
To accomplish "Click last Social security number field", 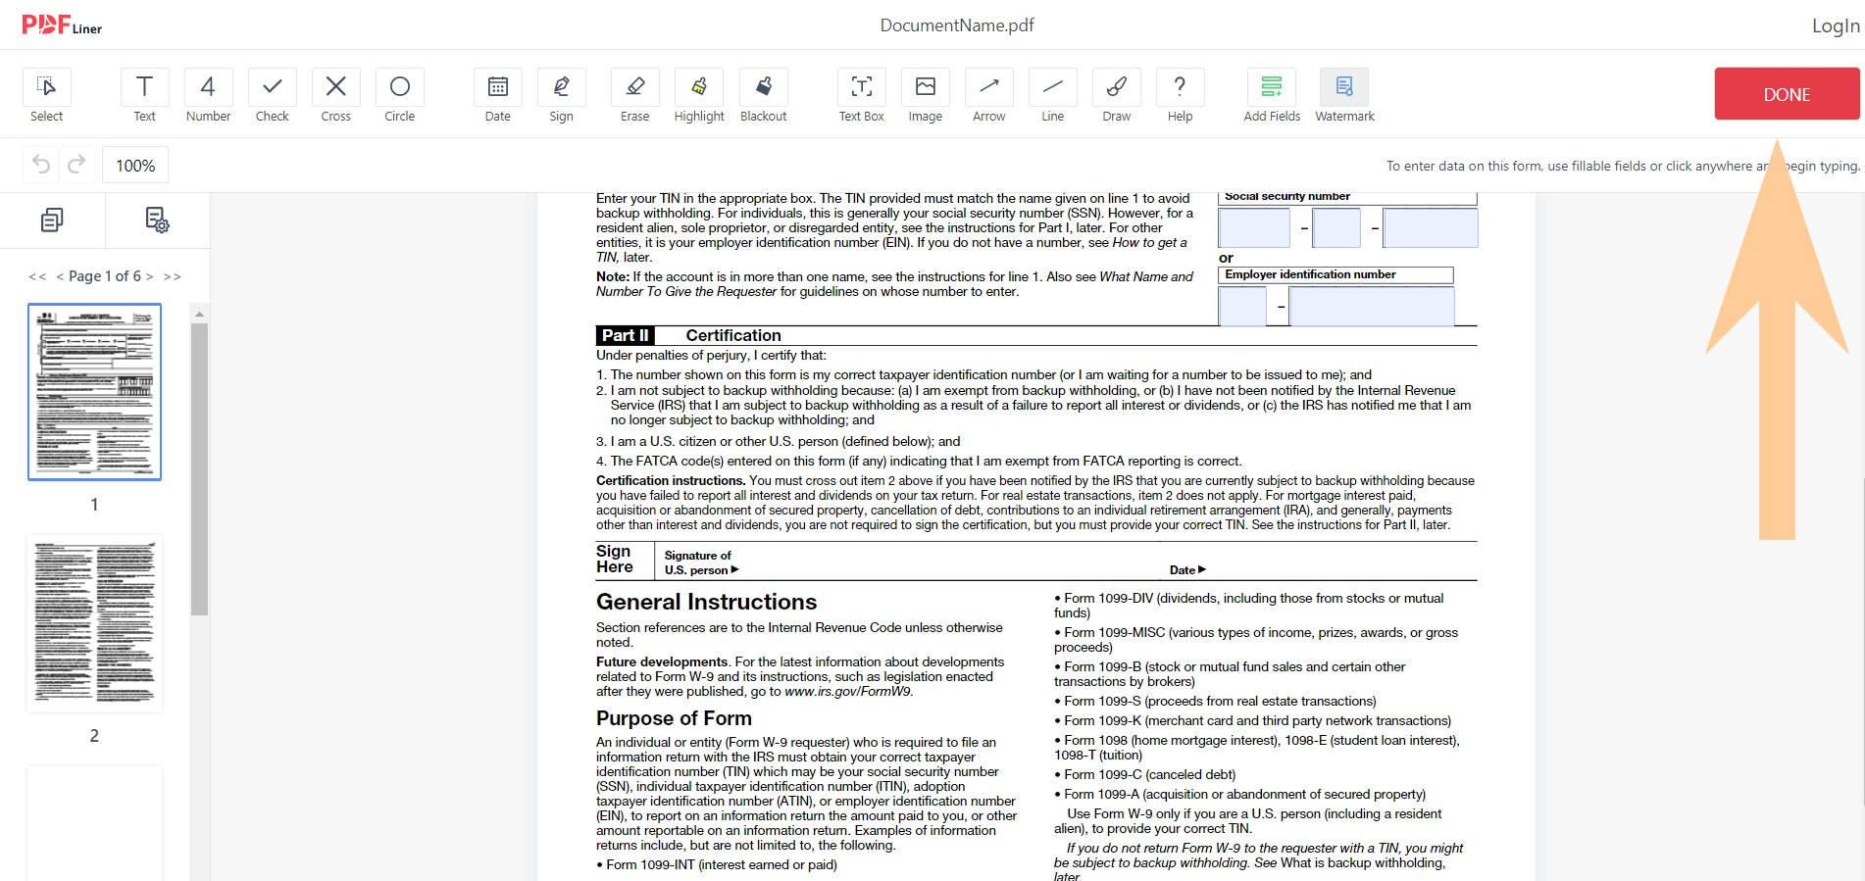I will (x=1431, y=228).
